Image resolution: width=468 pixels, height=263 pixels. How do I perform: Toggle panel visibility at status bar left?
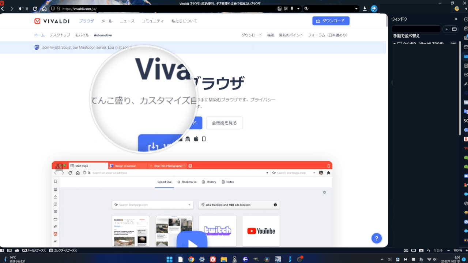pos(2,251)
